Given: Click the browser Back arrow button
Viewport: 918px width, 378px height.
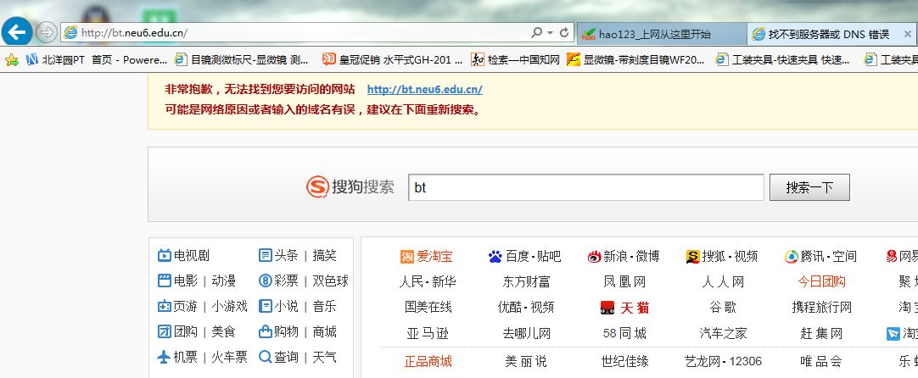Looking at the screenshot, I should 17,31.
